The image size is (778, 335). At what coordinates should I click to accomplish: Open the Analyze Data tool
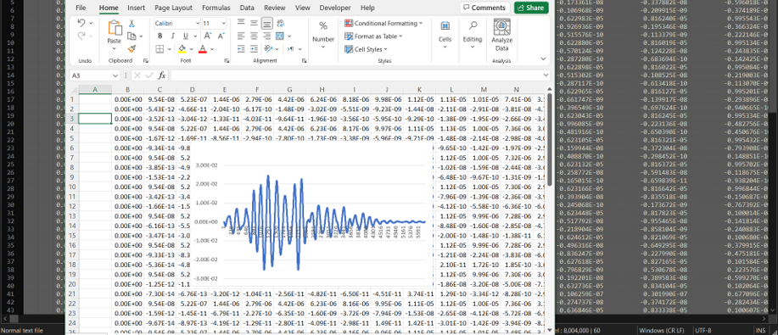[x=501, y=36]
